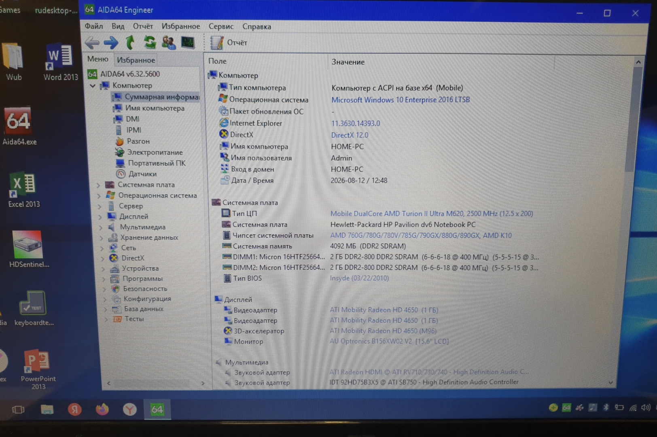Select the Устройства tree item
Viewport: 657px width, 437px height.
[x=135, y=268]
